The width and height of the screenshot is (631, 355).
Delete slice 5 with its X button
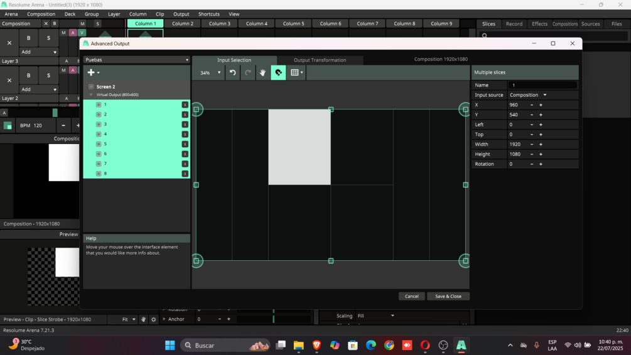point(185,144)
